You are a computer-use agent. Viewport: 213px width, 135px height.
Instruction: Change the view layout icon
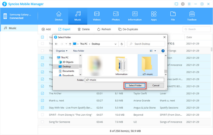[151, 51]
